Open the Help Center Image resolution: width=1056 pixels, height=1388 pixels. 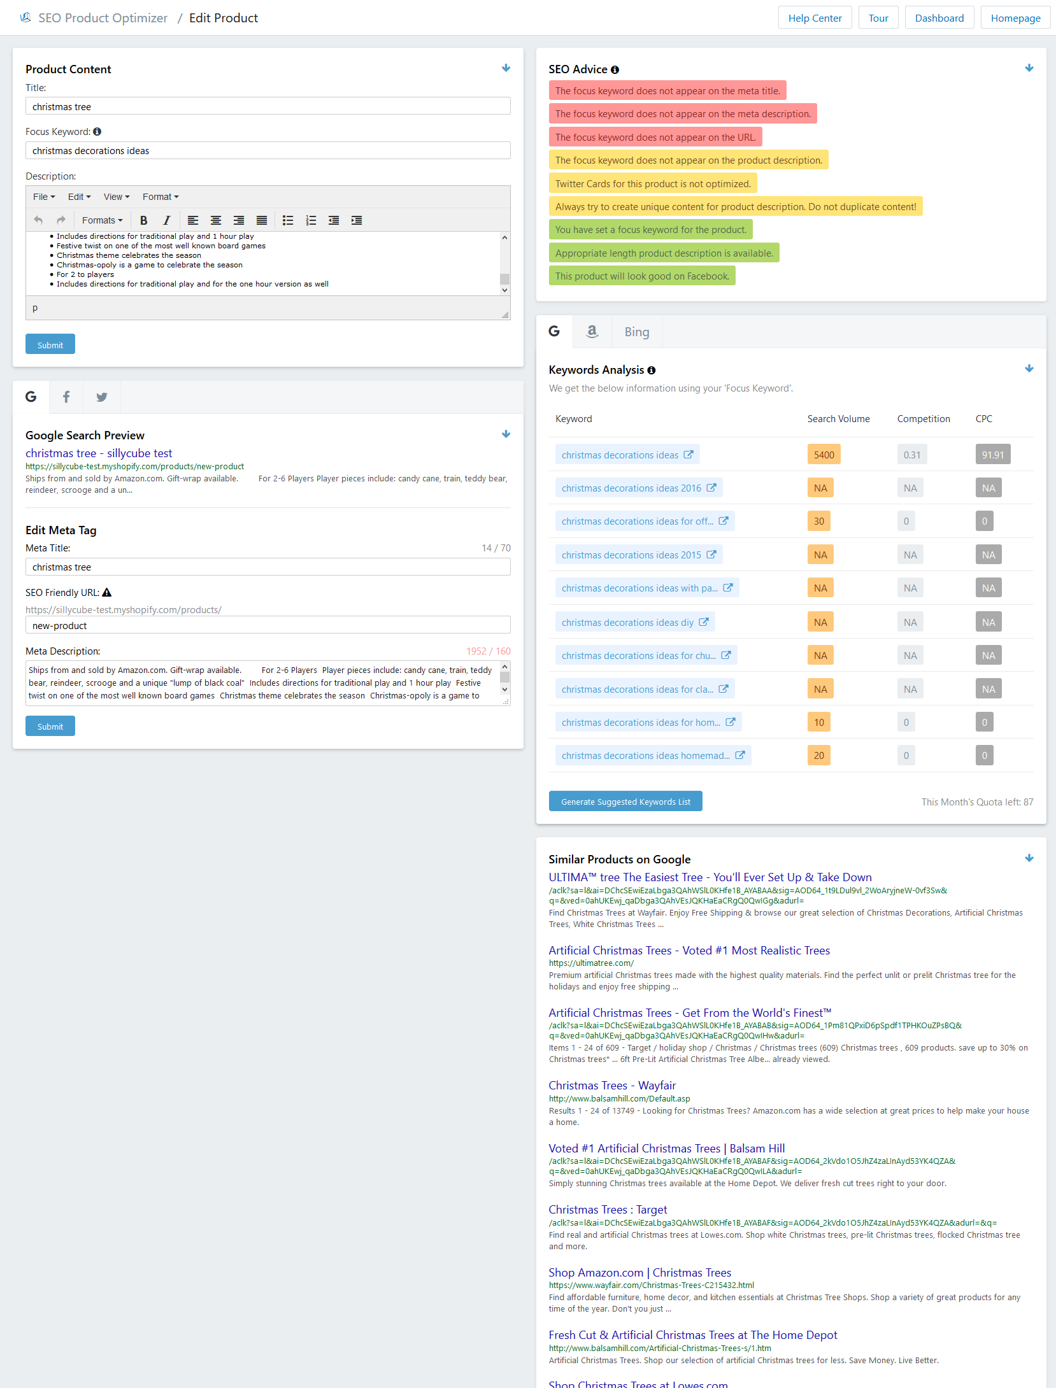(815, 18)
